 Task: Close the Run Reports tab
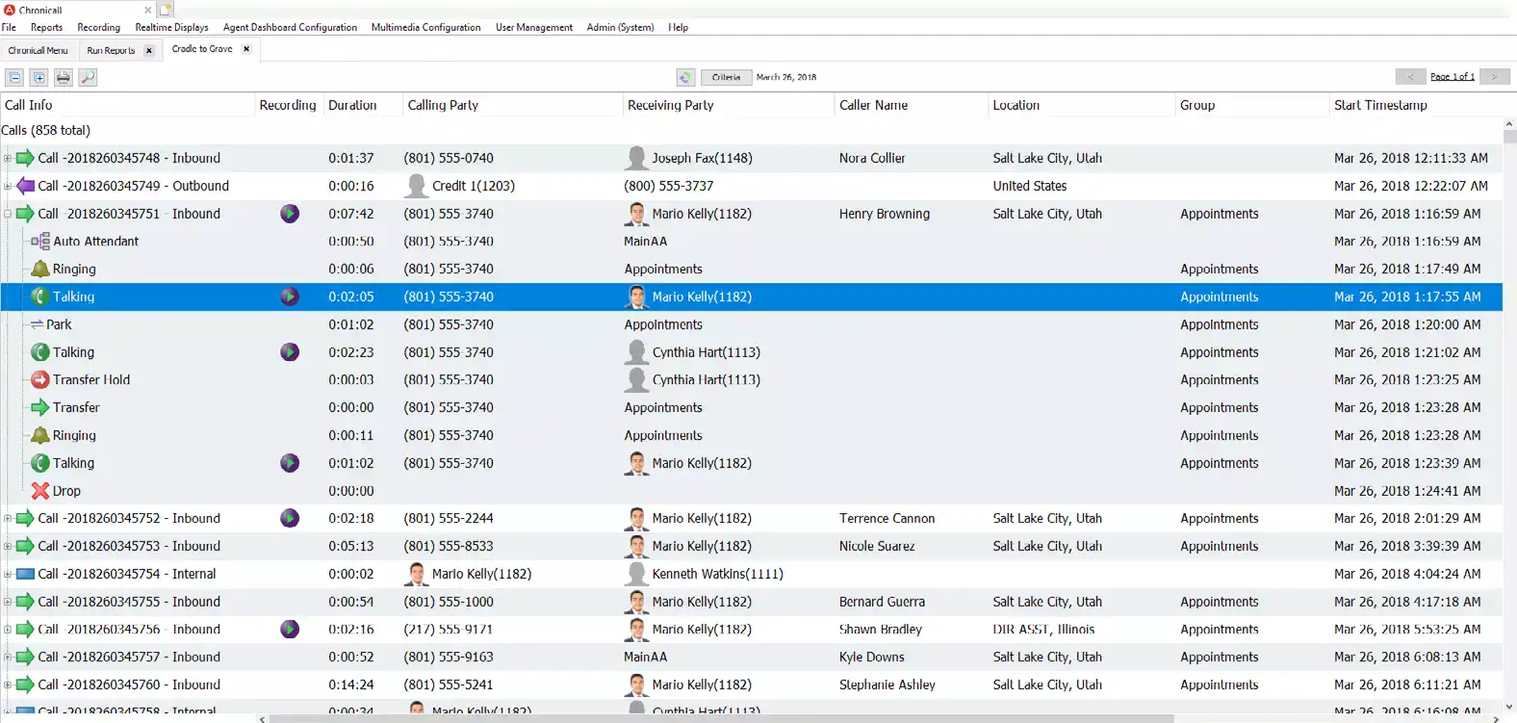tap(148, 50)
